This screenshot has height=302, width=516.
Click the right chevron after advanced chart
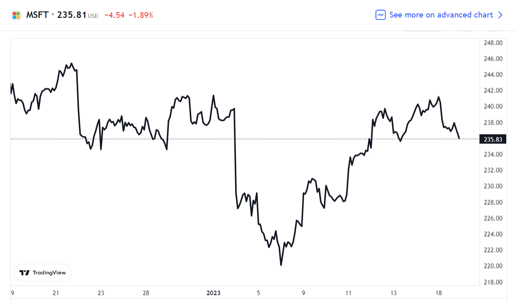(x=500, y=15)
